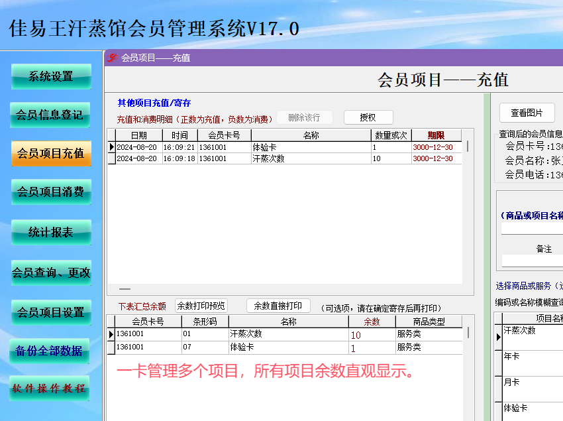This screenshot has height=421, width=563.
Task: Click the 查看图片 button
Action: pyautogui.click(x=527, y=113)
